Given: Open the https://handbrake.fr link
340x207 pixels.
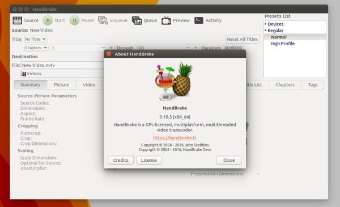Looking at the screenshot, I should point(175,137).
